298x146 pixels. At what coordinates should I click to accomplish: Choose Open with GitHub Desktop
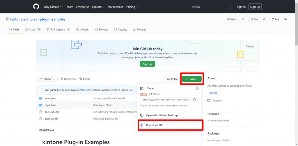click(x=162, y=115)
